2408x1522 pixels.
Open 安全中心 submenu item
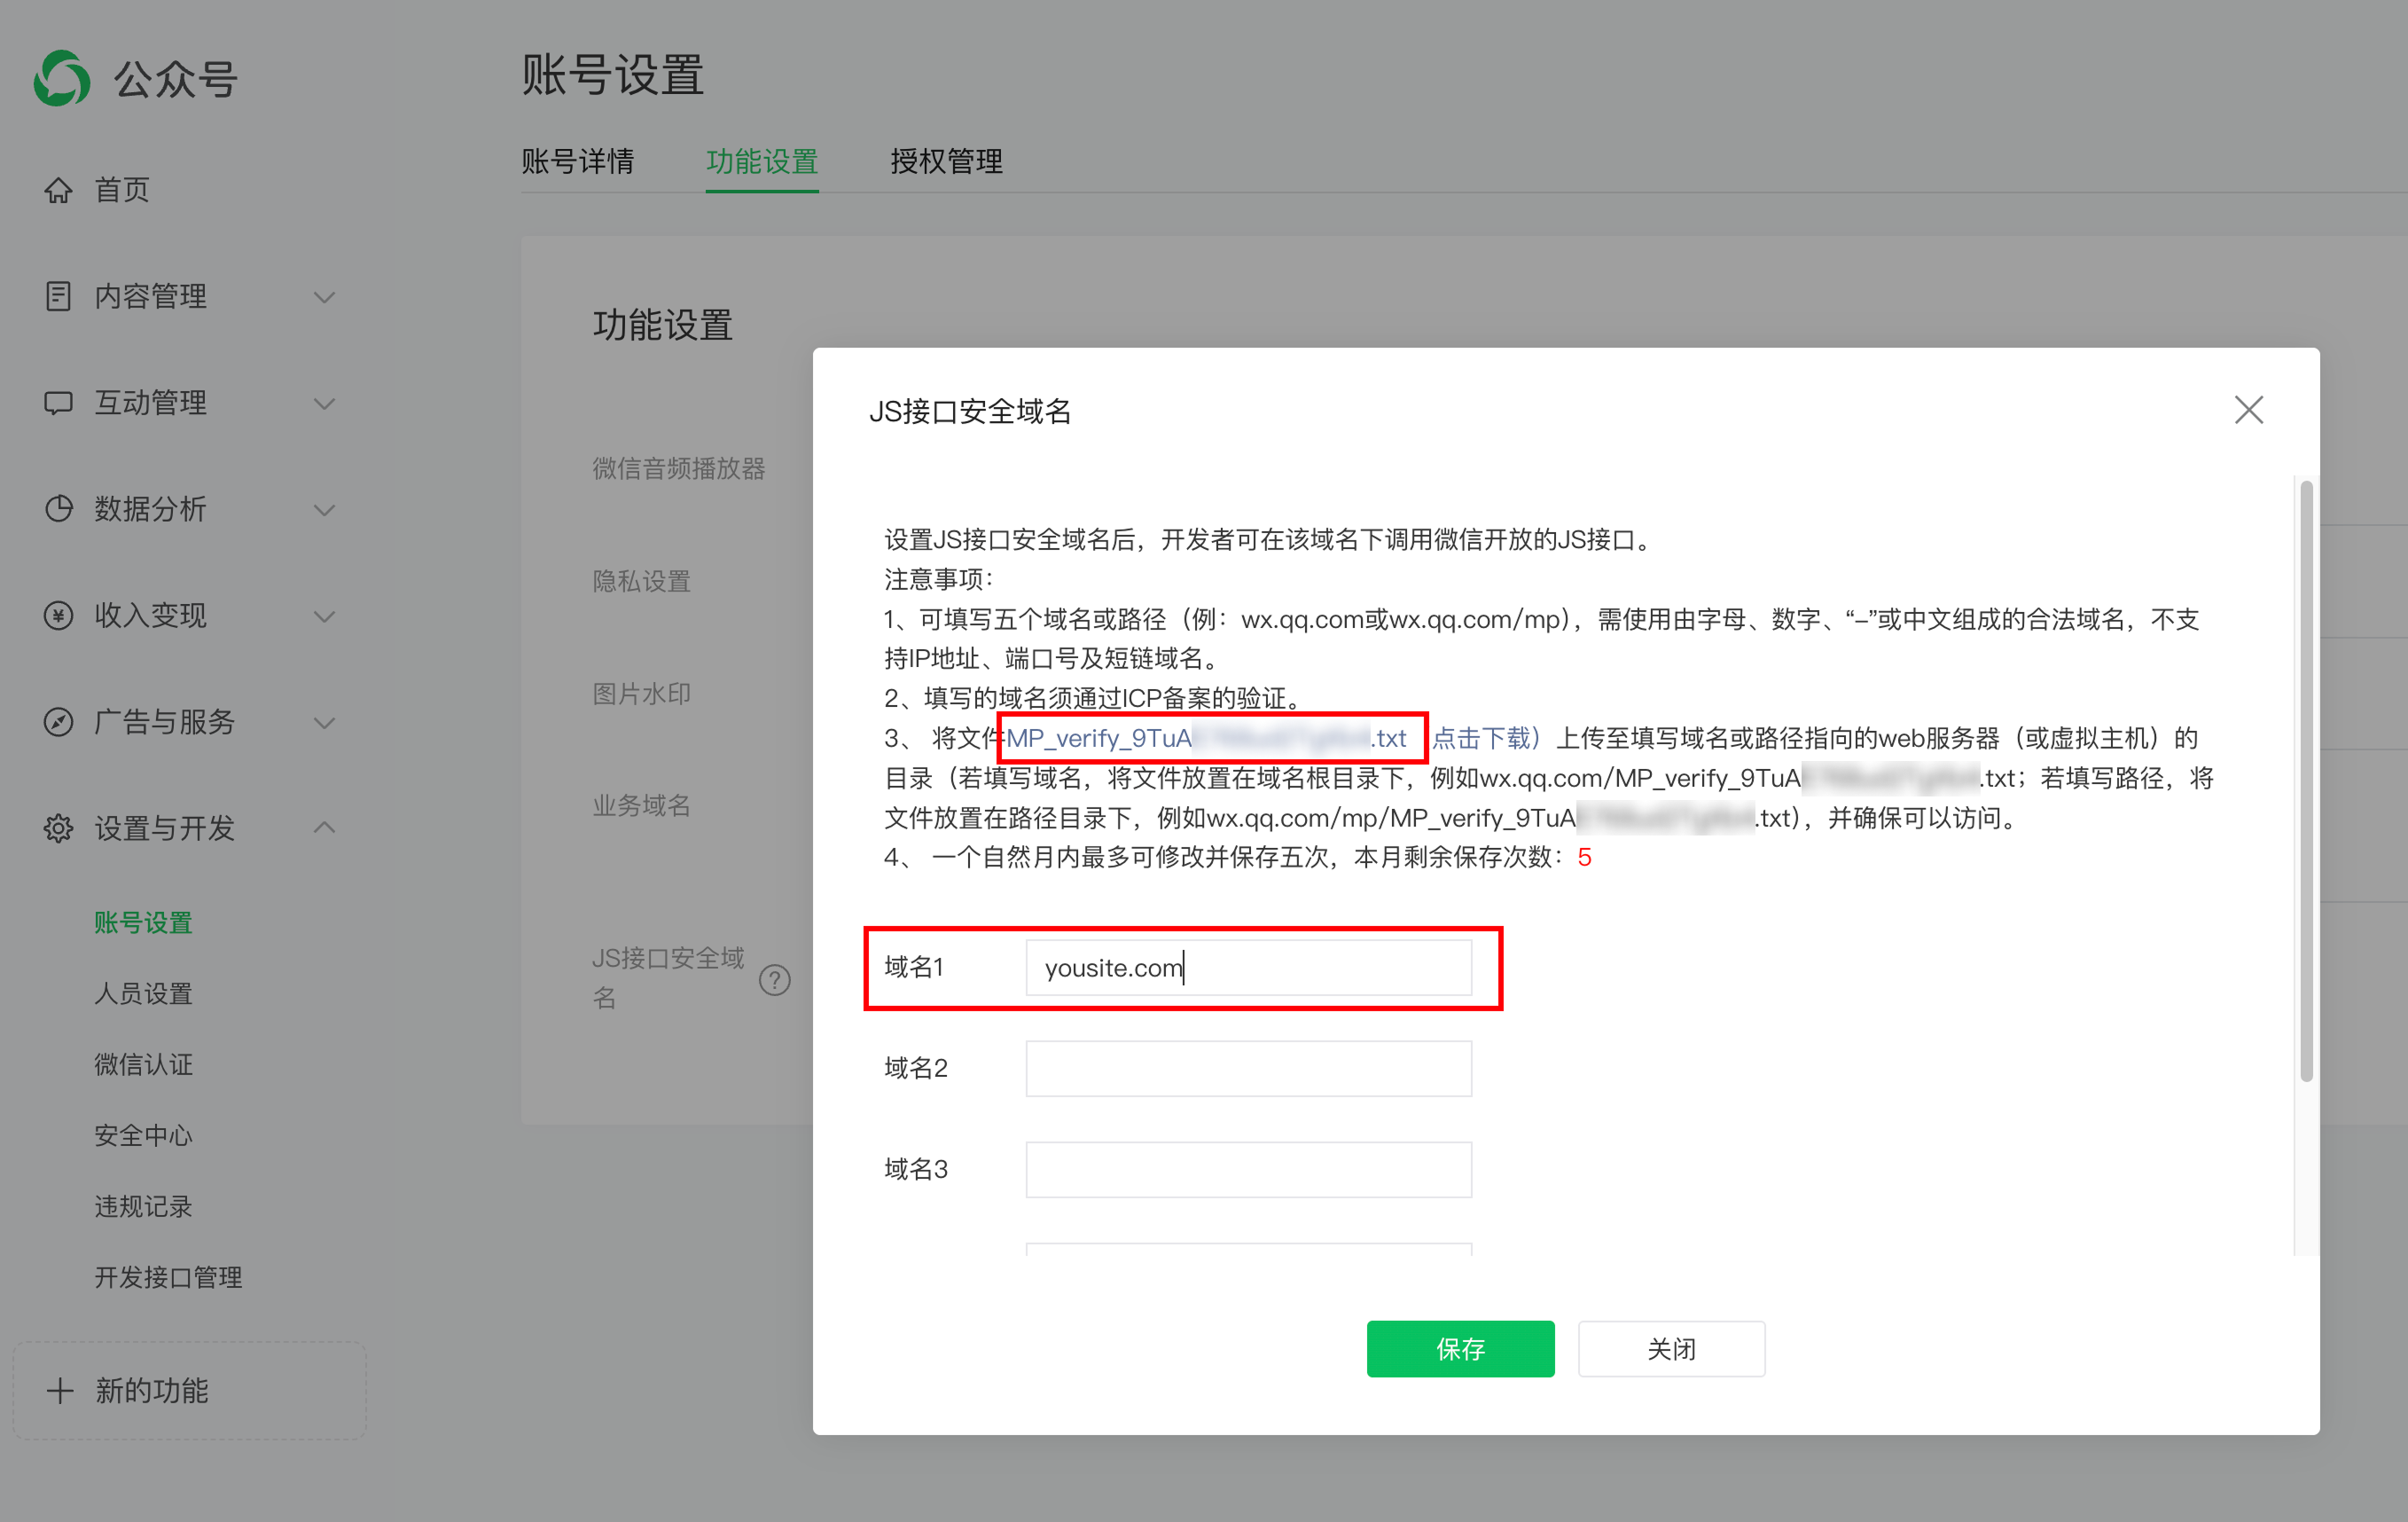click(143, 1134)
